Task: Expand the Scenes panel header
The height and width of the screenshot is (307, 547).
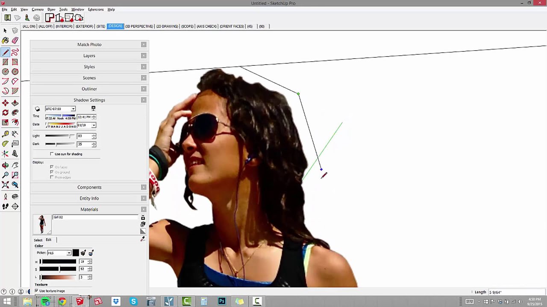Action: point(89,78)
